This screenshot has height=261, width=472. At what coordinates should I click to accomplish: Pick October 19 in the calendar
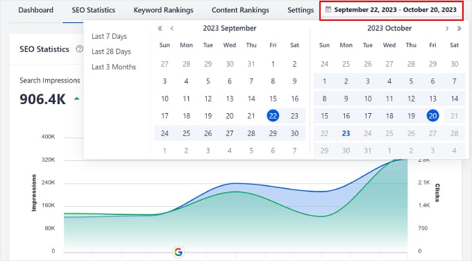[411, 116]
